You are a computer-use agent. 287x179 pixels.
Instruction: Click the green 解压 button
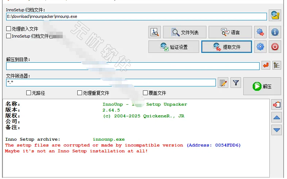point(262,86)
